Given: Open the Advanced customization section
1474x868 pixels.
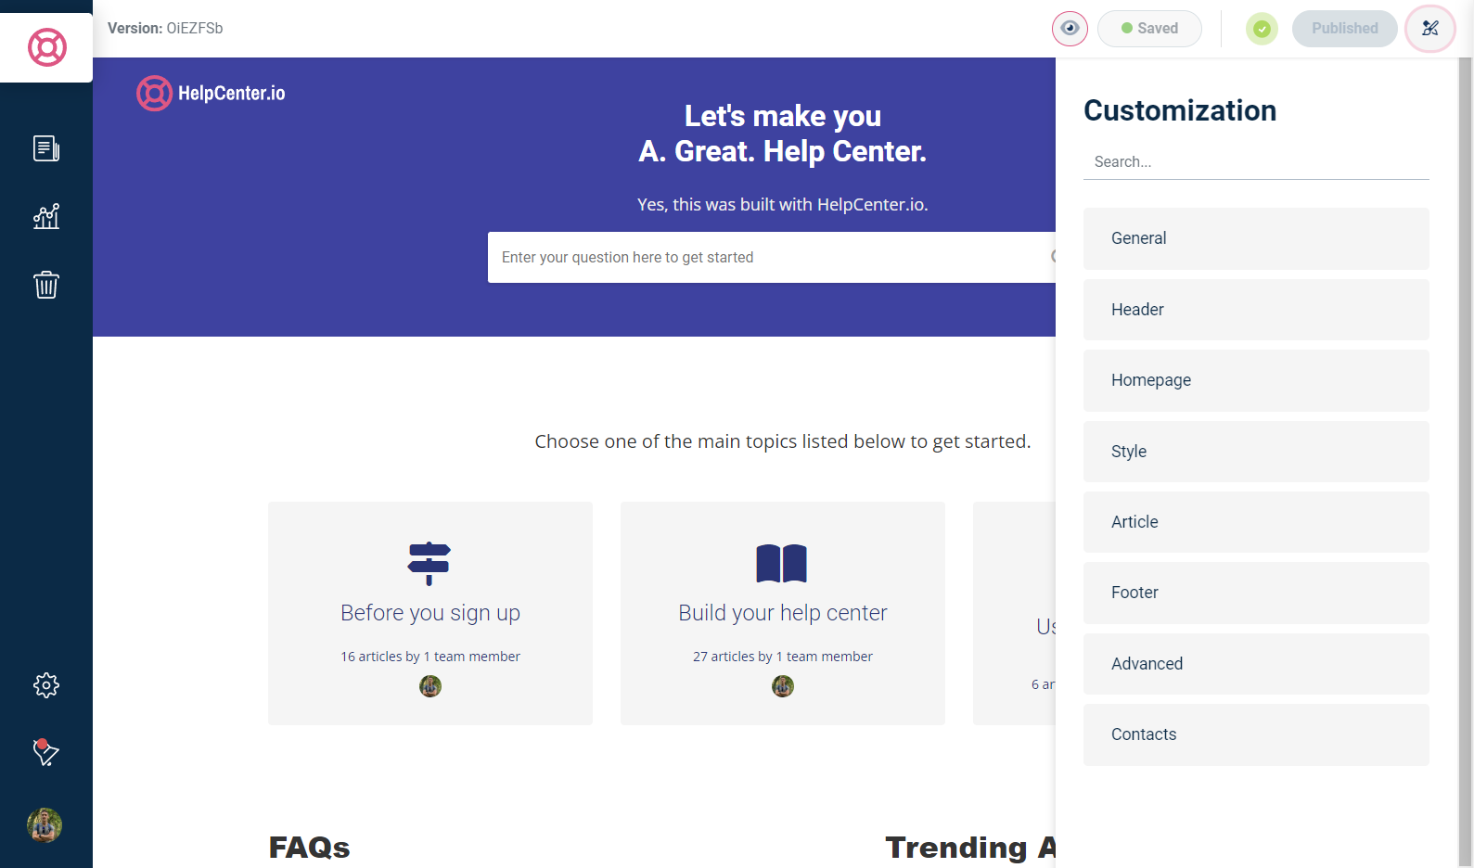Looking at the screenshot, I should tap(1256, 664).
